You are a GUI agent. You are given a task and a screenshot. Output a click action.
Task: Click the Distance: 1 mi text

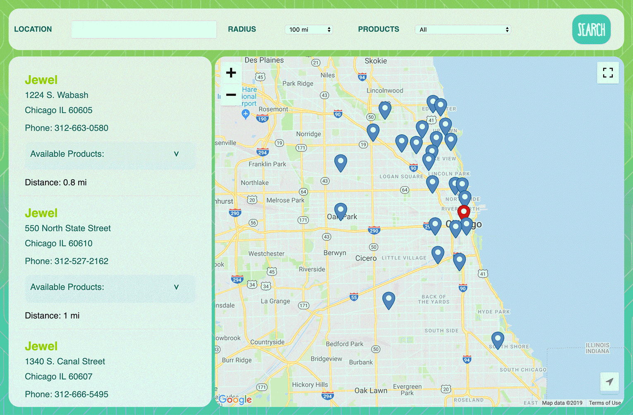click(52, 315)
